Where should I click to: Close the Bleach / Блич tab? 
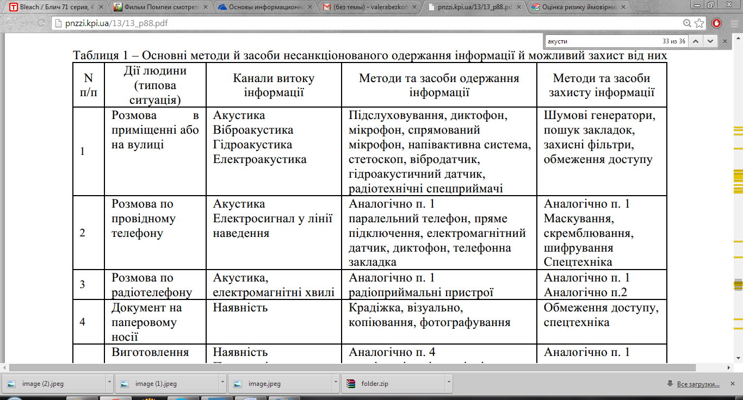(x=101, y=8)
